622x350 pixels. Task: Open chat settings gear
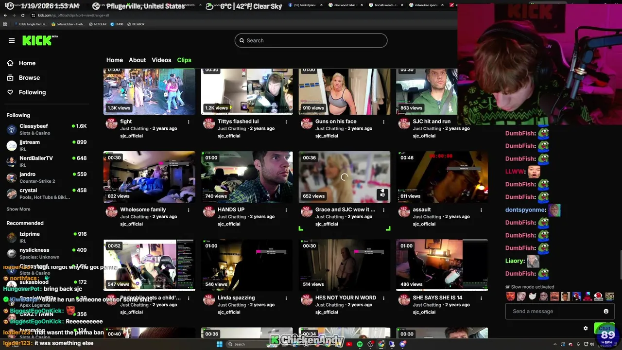coord(586,328)
